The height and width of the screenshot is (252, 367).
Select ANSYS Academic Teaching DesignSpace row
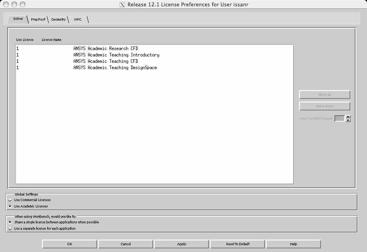[x=154, y=68]
